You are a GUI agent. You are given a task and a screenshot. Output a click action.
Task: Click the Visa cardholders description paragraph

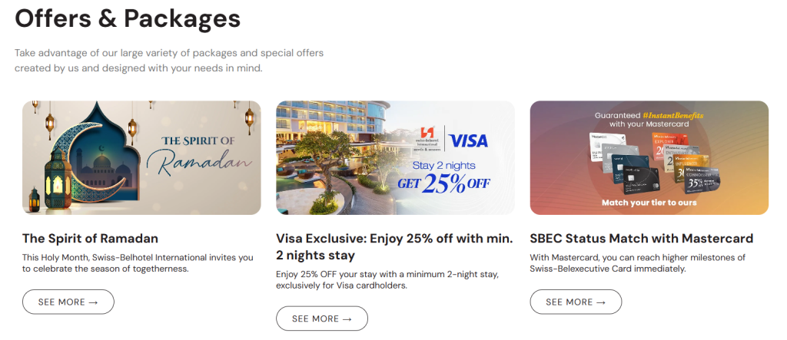(385, 279)
